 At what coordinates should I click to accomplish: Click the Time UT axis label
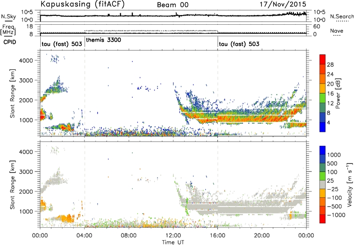click(173, 242)
